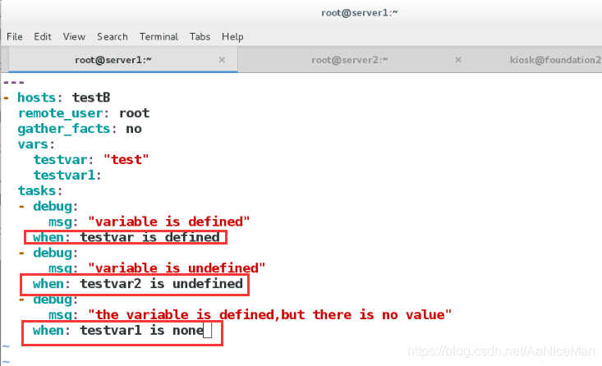This screenshot has width=602, height=366.
Task: Open the Tabs menu
Action: point(200,36)
